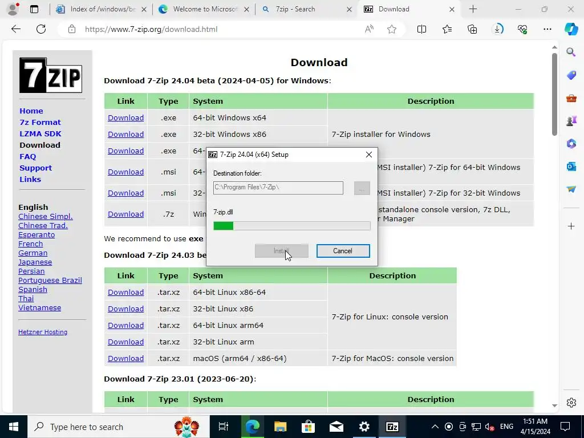Open the sidebar Tools briefcase icon
584x438 pixels.
[x=571, y=98]
